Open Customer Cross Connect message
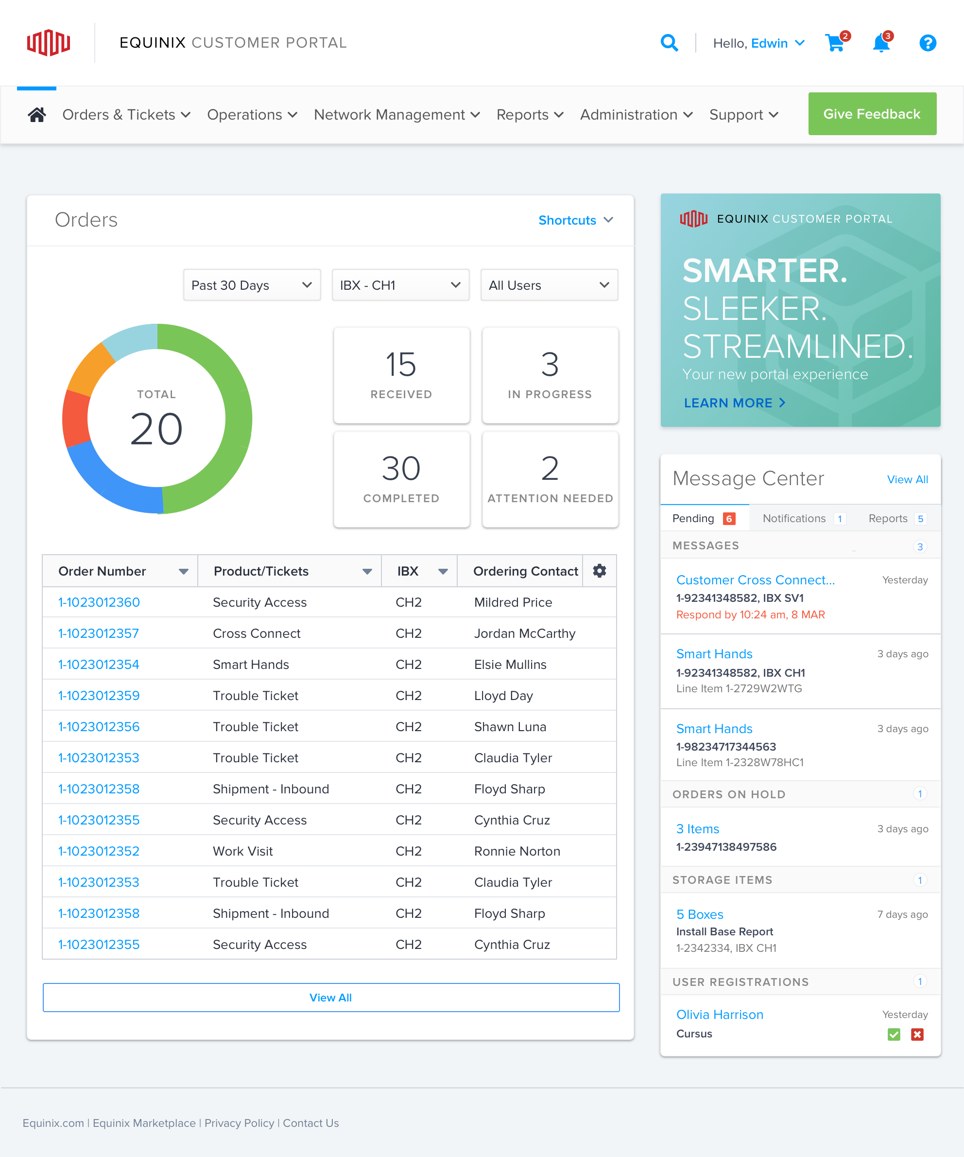 pos(756,579)
